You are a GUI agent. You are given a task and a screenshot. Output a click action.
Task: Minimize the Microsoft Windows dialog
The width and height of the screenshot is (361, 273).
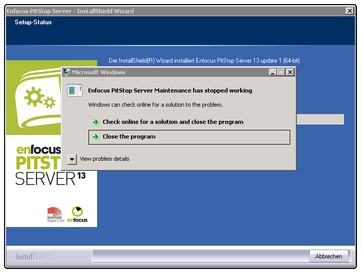pyautogui.click(x=273, y=72)
